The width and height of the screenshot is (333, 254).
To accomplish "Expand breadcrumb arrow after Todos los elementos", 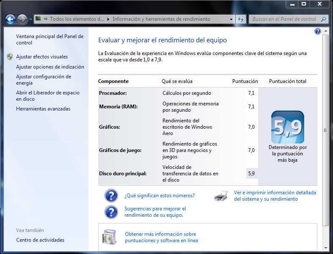I will click(x=108, y=19).
